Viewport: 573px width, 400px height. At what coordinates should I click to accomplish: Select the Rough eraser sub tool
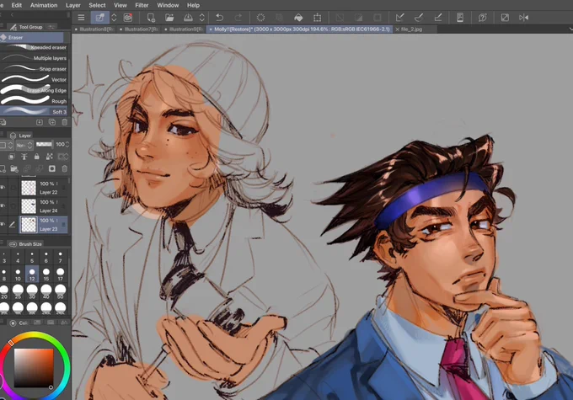[x=34, y=101]
